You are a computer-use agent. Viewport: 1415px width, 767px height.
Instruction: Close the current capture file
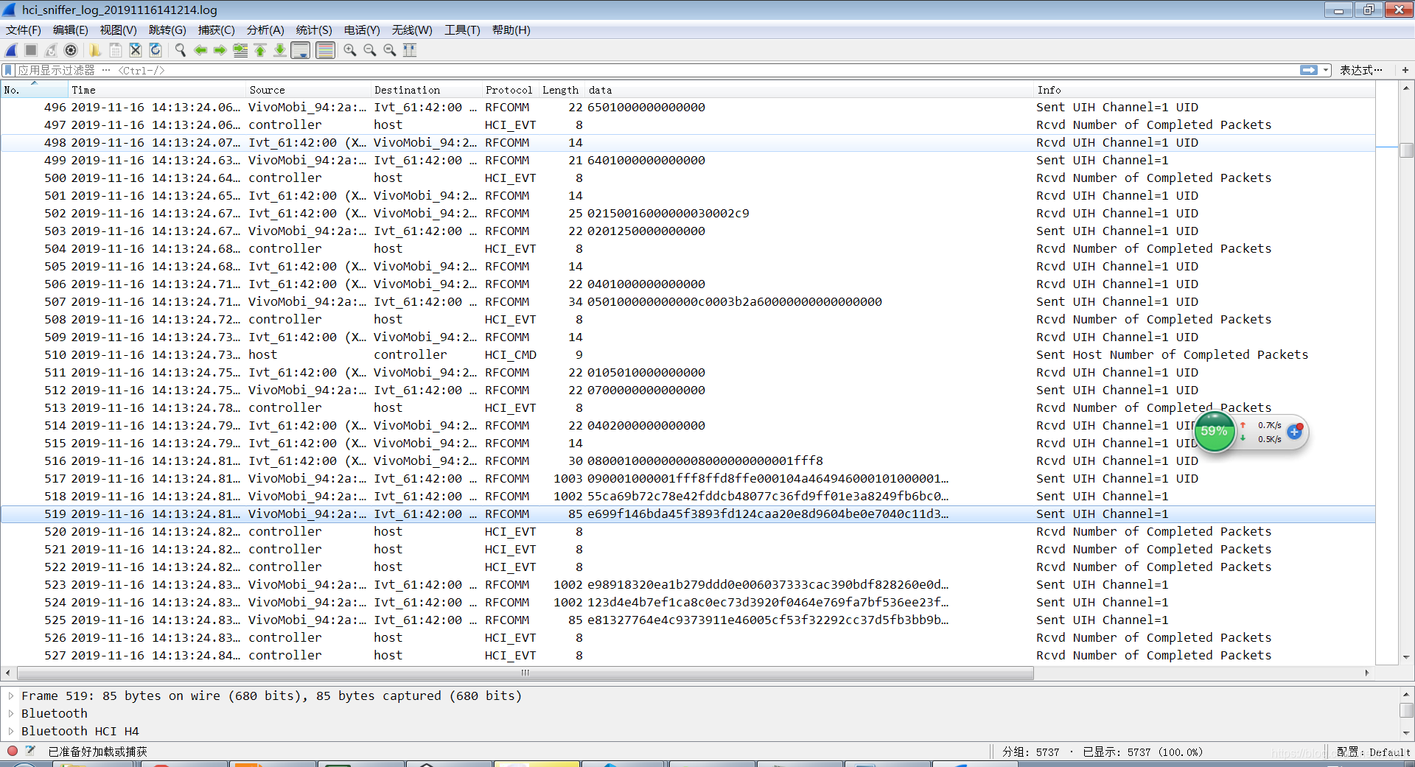135,50
